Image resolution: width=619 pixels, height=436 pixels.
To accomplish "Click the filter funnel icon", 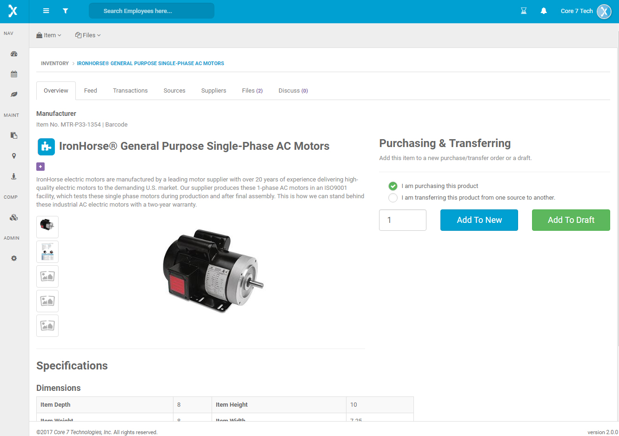I will pos(66,11).
